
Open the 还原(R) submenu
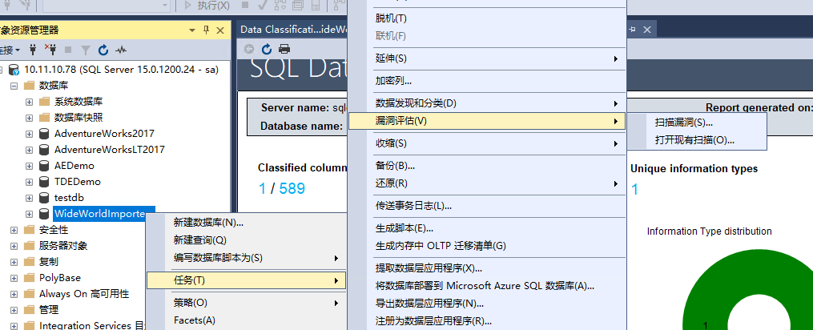(x=486, y=183)
